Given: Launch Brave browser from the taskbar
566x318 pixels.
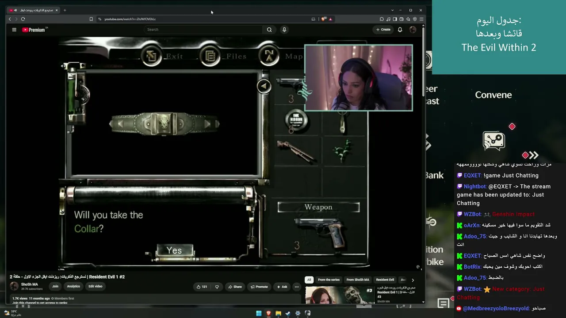Looking at the screenshot, I should tap(268, 314).
